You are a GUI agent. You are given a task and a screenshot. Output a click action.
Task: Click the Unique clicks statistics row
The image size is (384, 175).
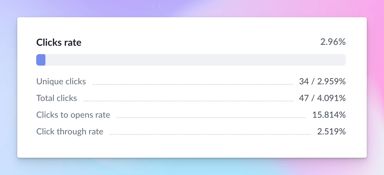point(191,81)
